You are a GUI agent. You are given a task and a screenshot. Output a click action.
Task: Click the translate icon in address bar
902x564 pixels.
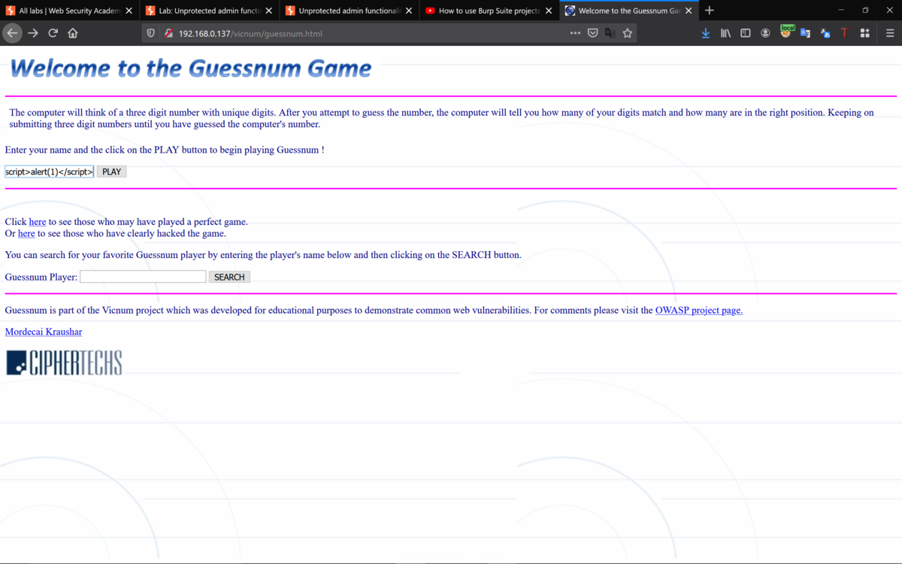(x=610, y=33)
